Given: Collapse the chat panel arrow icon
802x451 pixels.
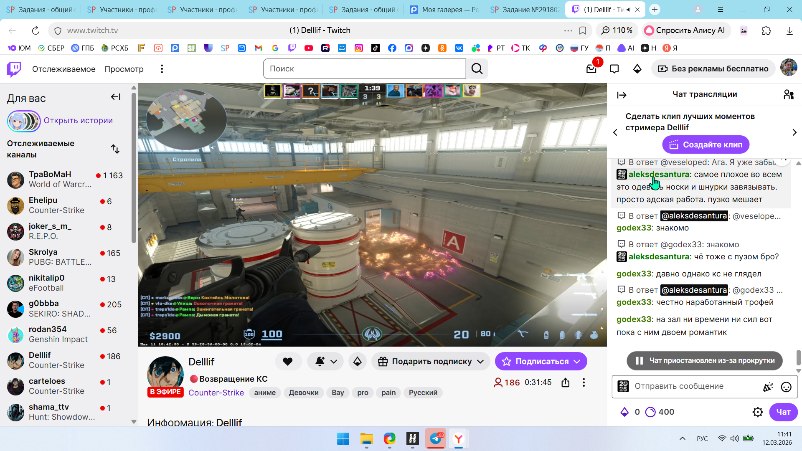Looking at the screenshot, I should click(622, 95).
